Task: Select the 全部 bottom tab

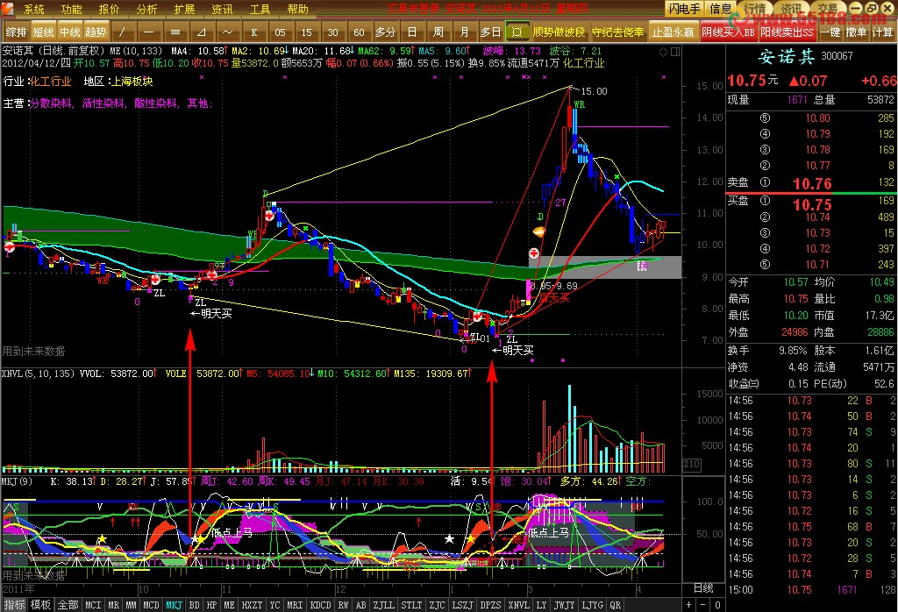Action: click(68, 605)
